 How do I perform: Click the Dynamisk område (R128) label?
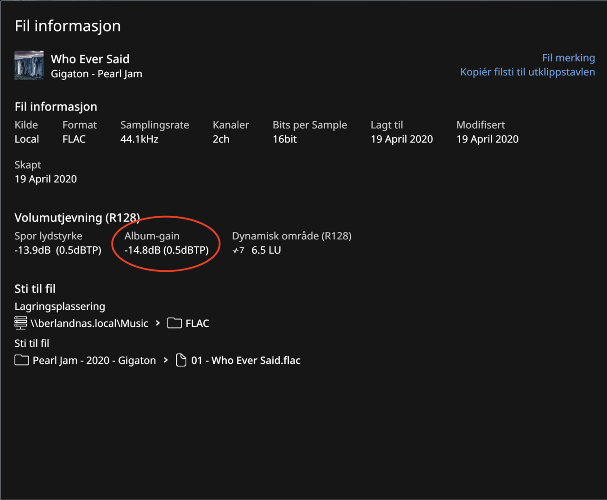click(x=292, y=236)
